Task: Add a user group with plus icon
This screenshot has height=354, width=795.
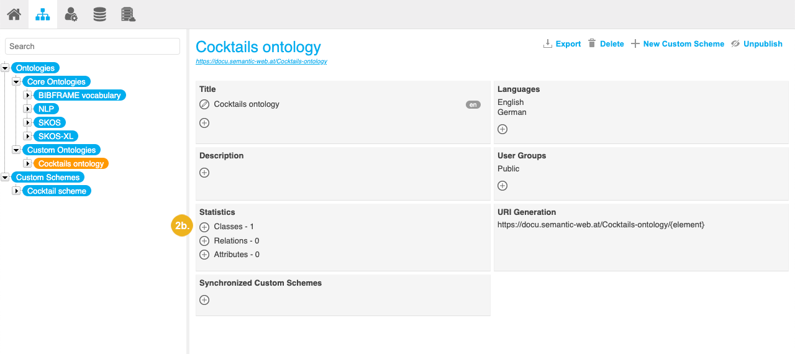Action: [x=502, y=186]
